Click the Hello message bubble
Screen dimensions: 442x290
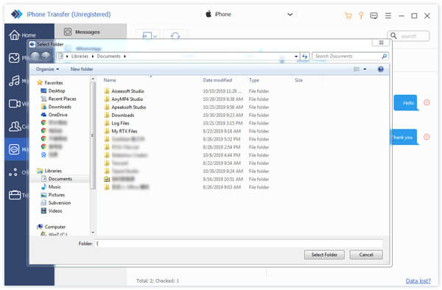[406, 103]
